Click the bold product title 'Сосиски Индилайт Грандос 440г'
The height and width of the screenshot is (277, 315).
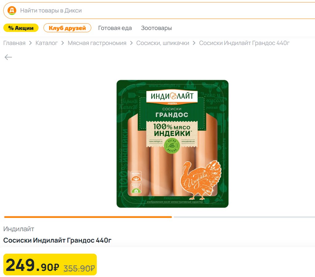pyautogui.click(x=57, y=240)
